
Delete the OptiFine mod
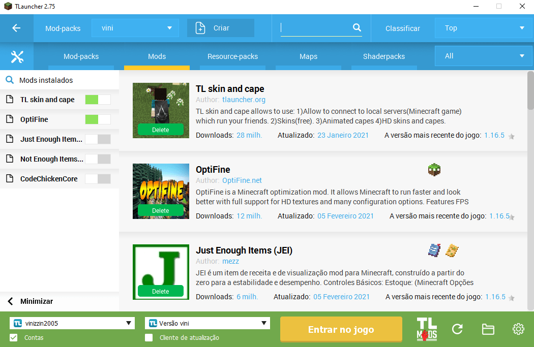(x=160, y=210)
